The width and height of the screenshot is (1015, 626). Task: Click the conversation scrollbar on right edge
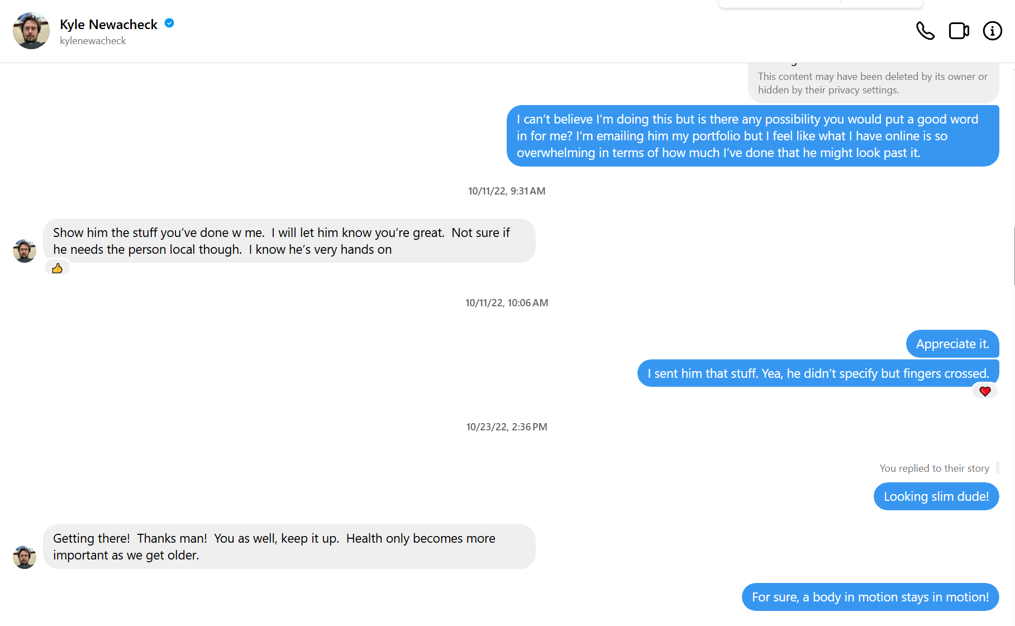[1014, 257]
